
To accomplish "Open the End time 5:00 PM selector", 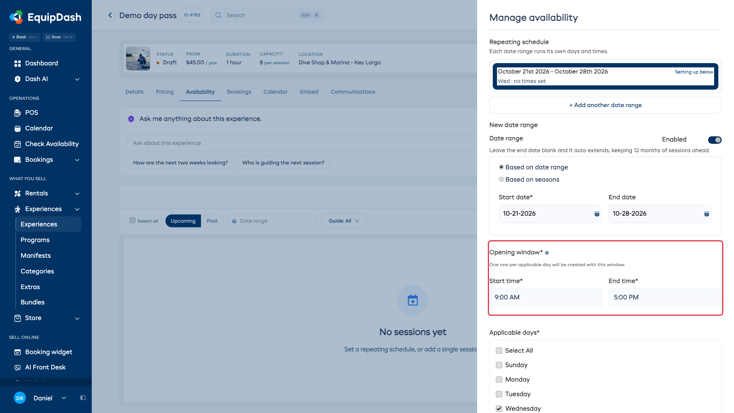I will coord(665,298).
